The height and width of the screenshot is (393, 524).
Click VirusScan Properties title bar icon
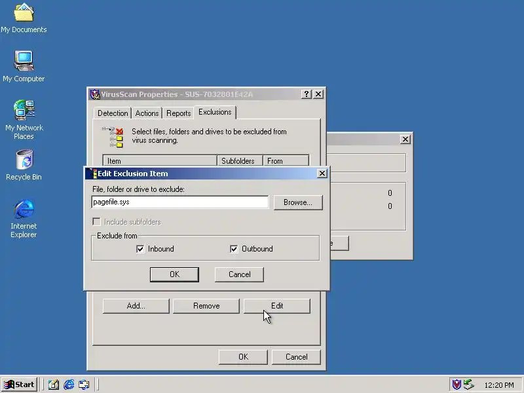pos(95,94)
